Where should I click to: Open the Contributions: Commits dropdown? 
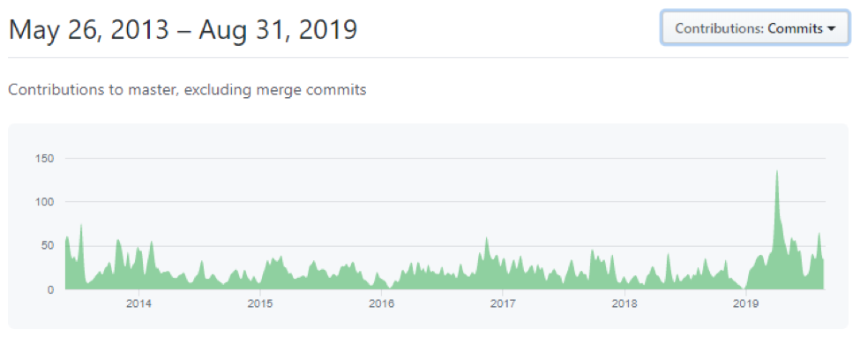tap(755, 28)
